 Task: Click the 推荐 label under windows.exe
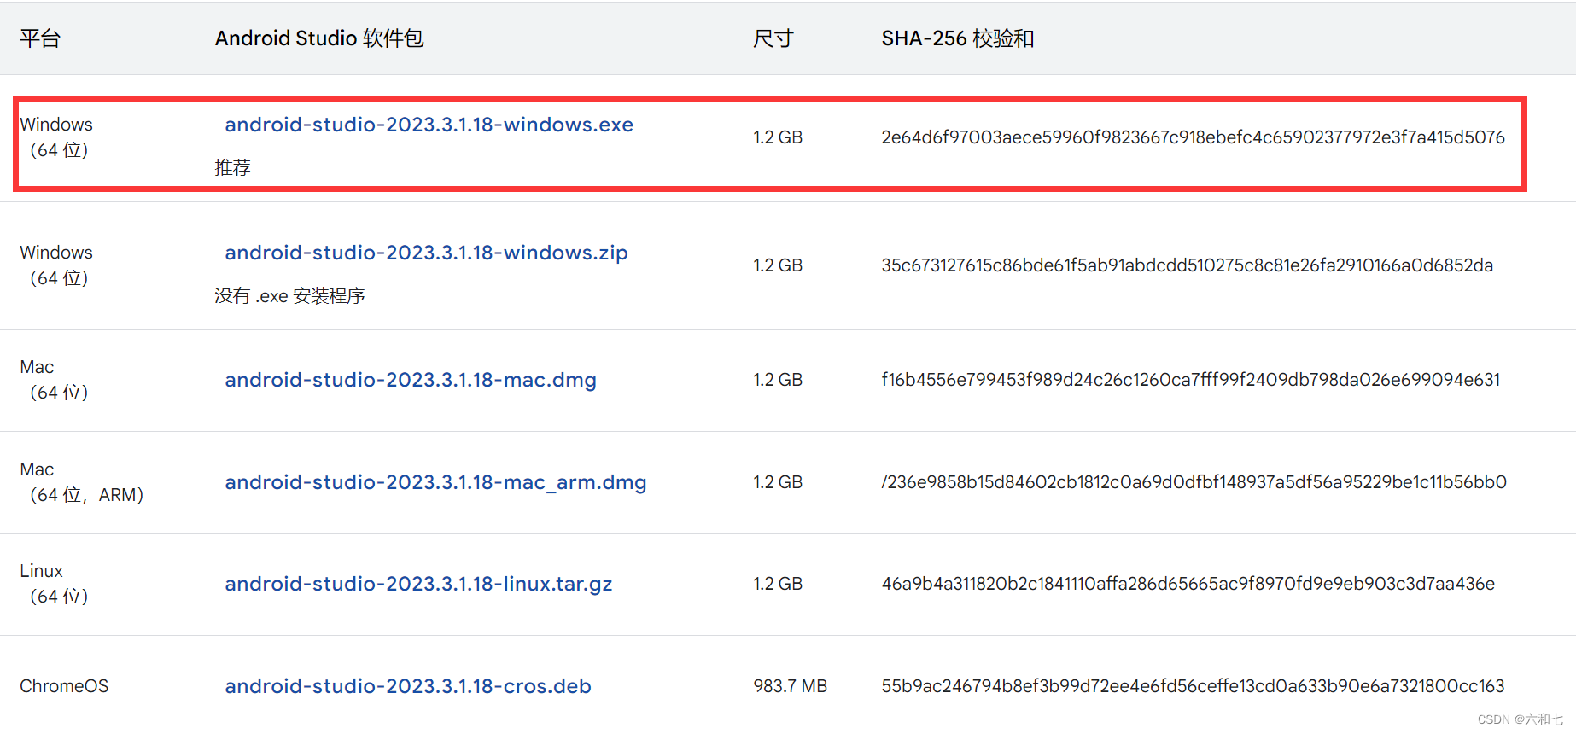tap(232, 167)
